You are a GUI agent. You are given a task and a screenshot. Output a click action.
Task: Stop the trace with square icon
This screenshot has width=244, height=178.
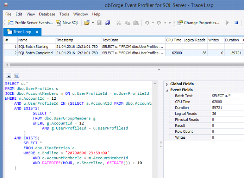coord(236,23)
